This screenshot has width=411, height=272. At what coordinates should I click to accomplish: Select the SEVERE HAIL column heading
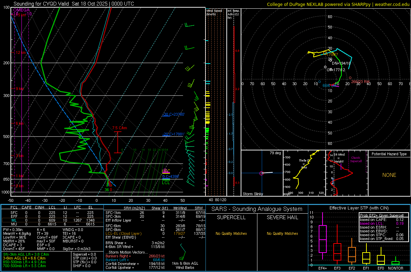point(282,217)
